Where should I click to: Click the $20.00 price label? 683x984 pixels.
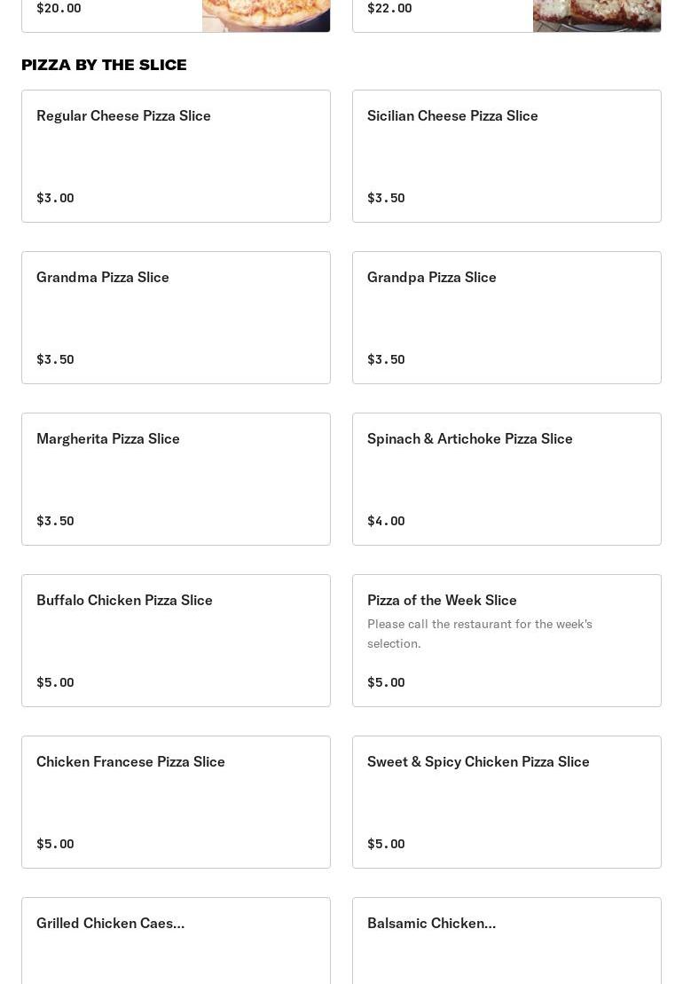click(x=59, y=8)
